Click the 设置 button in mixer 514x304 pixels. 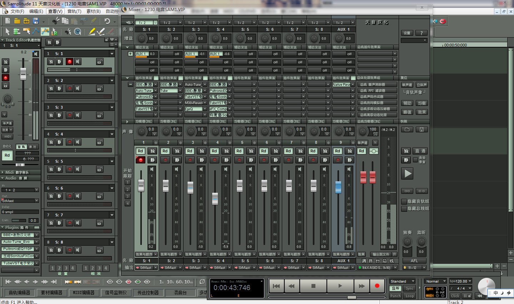pos(407,33)
